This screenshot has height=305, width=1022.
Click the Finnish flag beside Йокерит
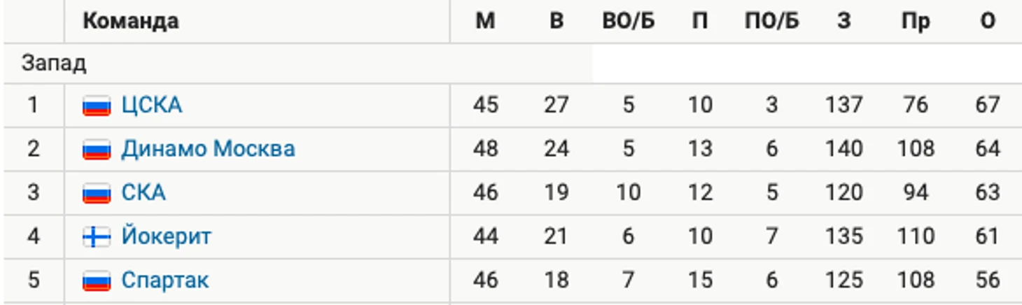click(x=97, y=237)
